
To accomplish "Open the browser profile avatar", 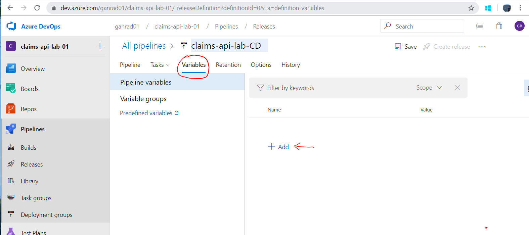I will [507, 8].
